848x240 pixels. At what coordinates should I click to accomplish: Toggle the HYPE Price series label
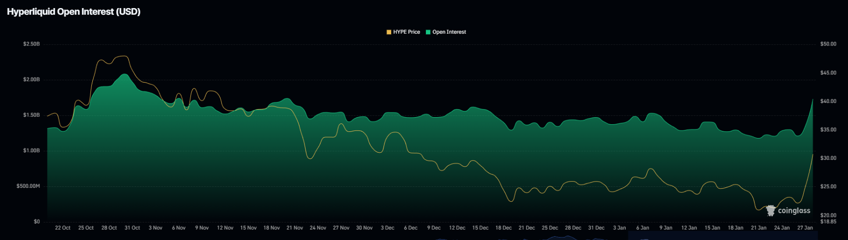(406, 32)
